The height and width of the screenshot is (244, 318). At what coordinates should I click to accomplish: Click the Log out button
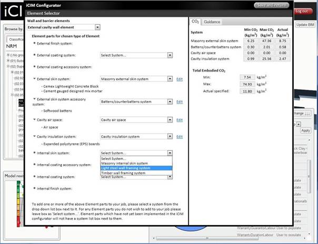tap(302, 11)
